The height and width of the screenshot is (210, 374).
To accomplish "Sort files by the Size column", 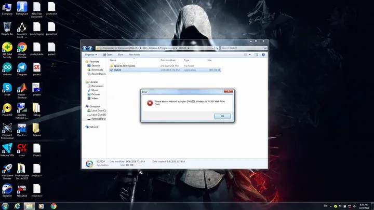I will (209, 60).
